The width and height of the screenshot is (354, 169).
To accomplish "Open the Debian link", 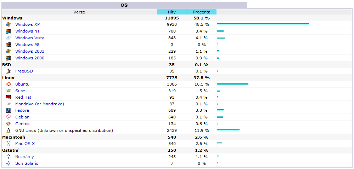I will (22, 117).
